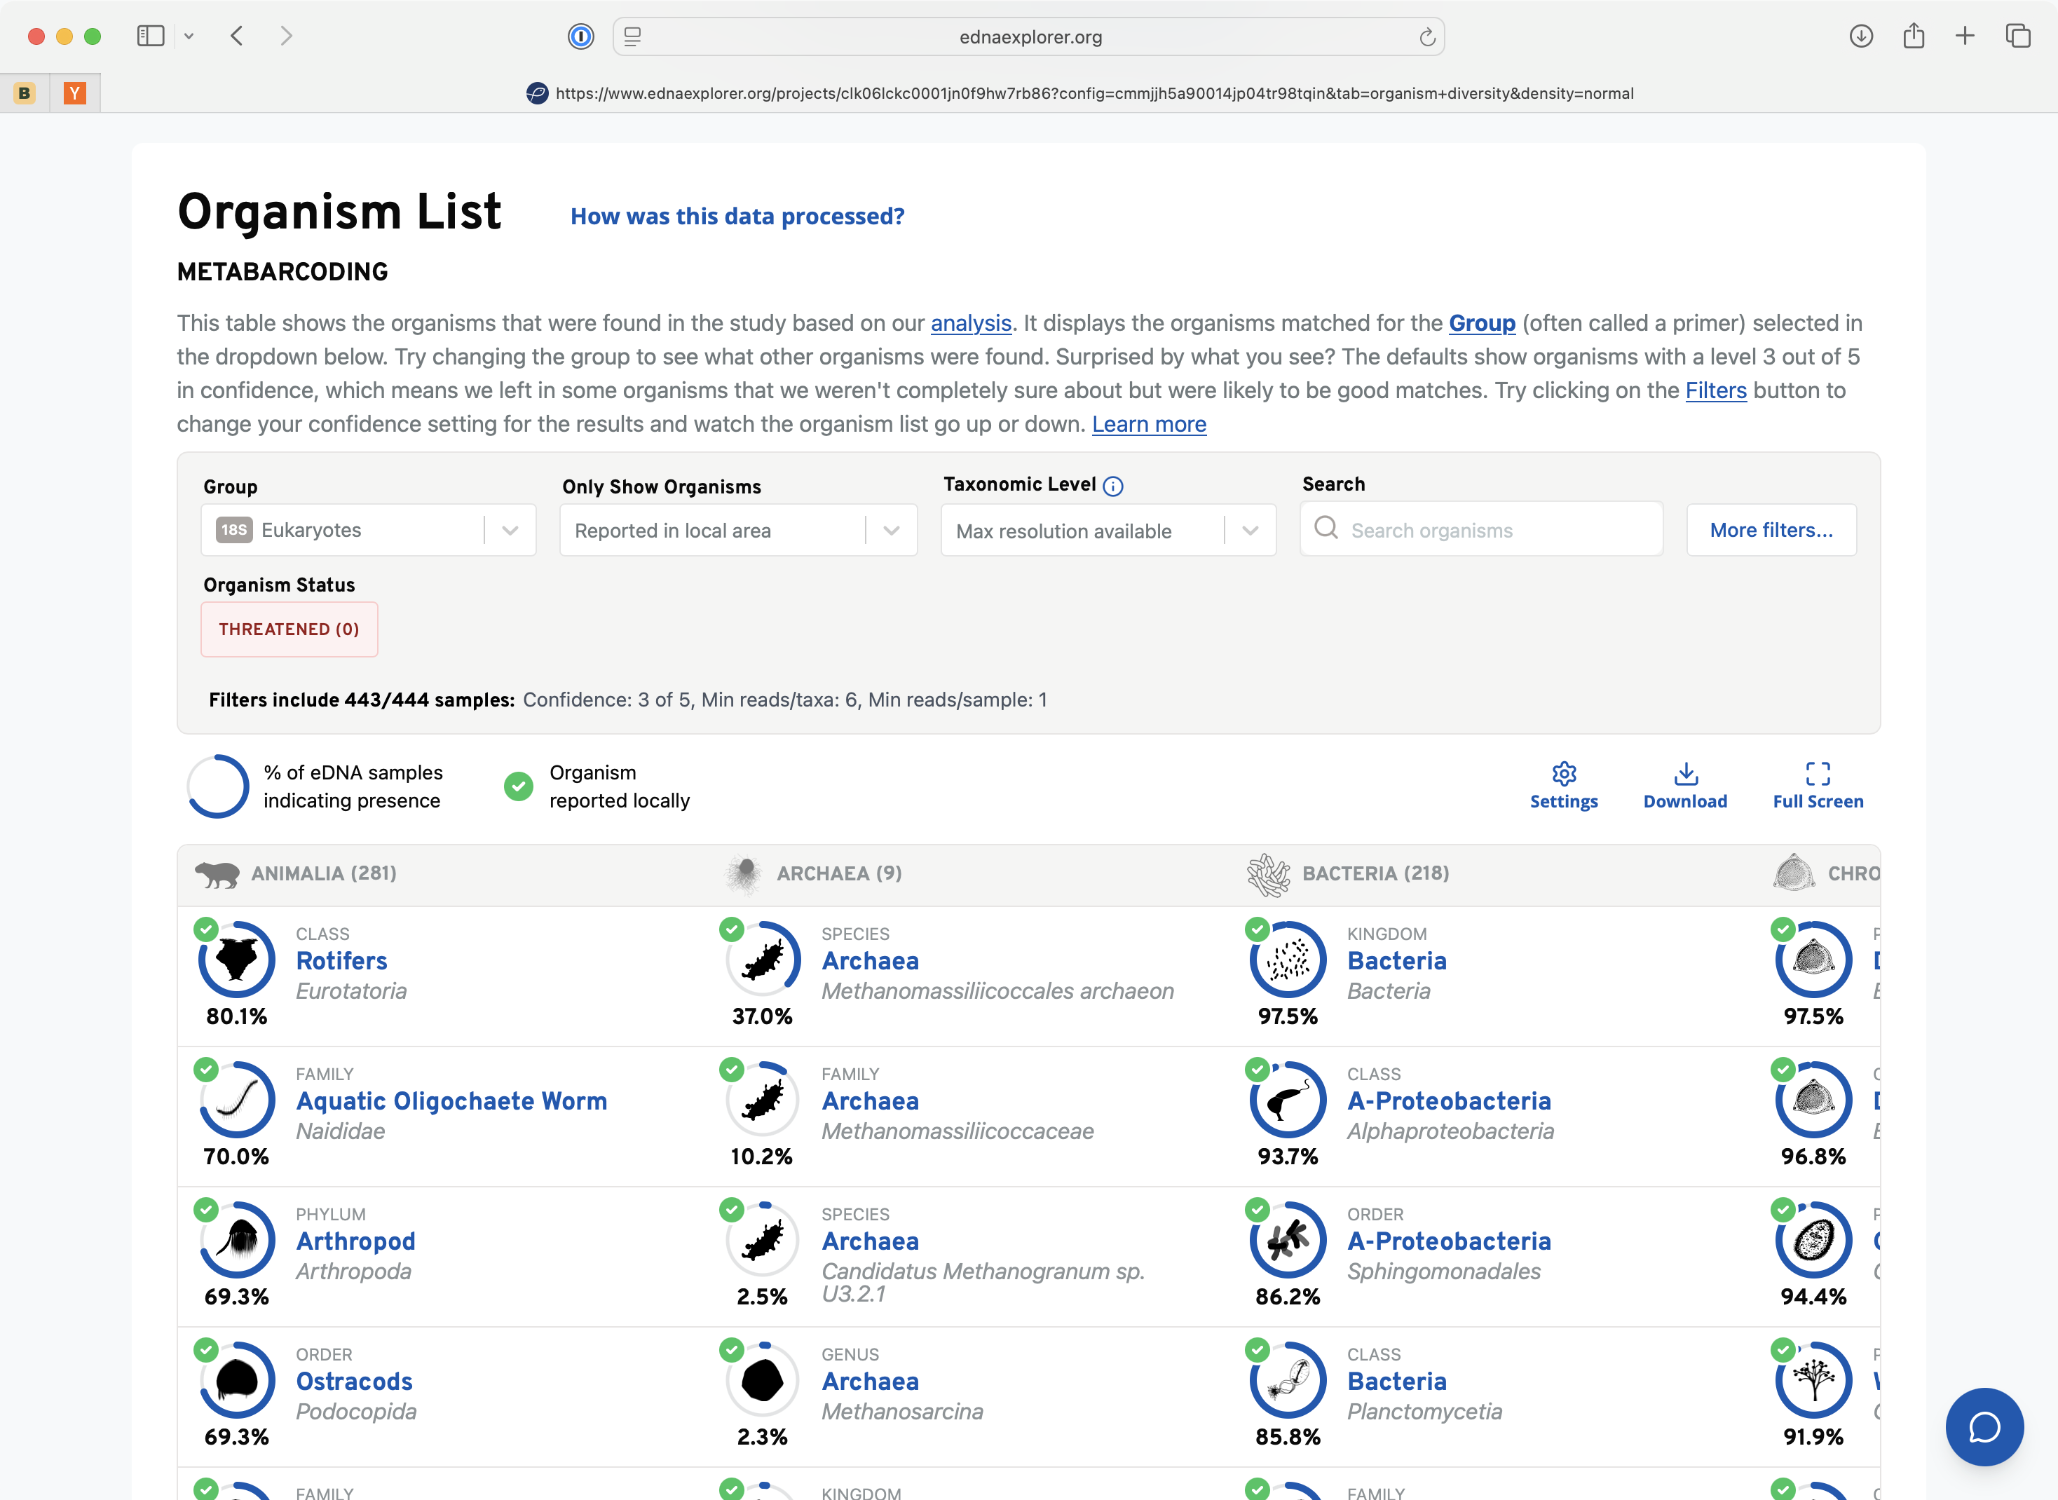Open Only Show Organisms dropdown
2058x1500 pixels.
[x=738, y=531]
